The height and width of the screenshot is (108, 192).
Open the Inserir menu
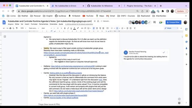point(27,24)
